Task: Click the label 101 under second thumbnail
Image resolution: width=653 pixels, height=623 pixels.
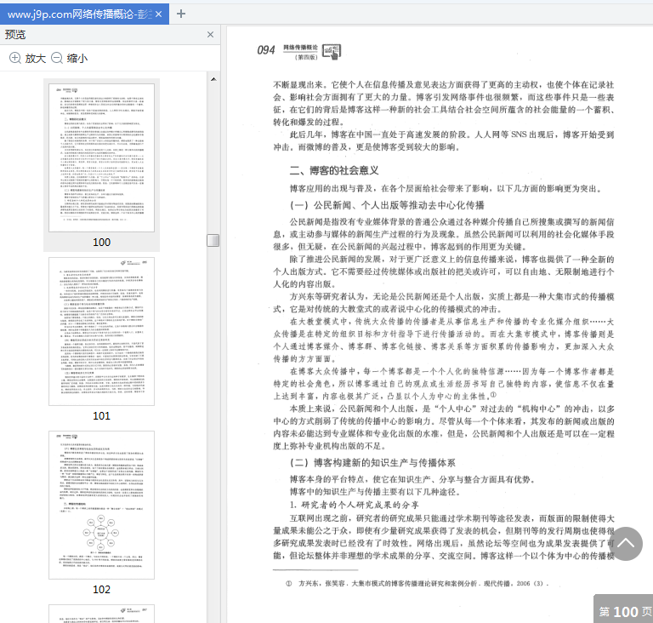Action: (102, 415)
